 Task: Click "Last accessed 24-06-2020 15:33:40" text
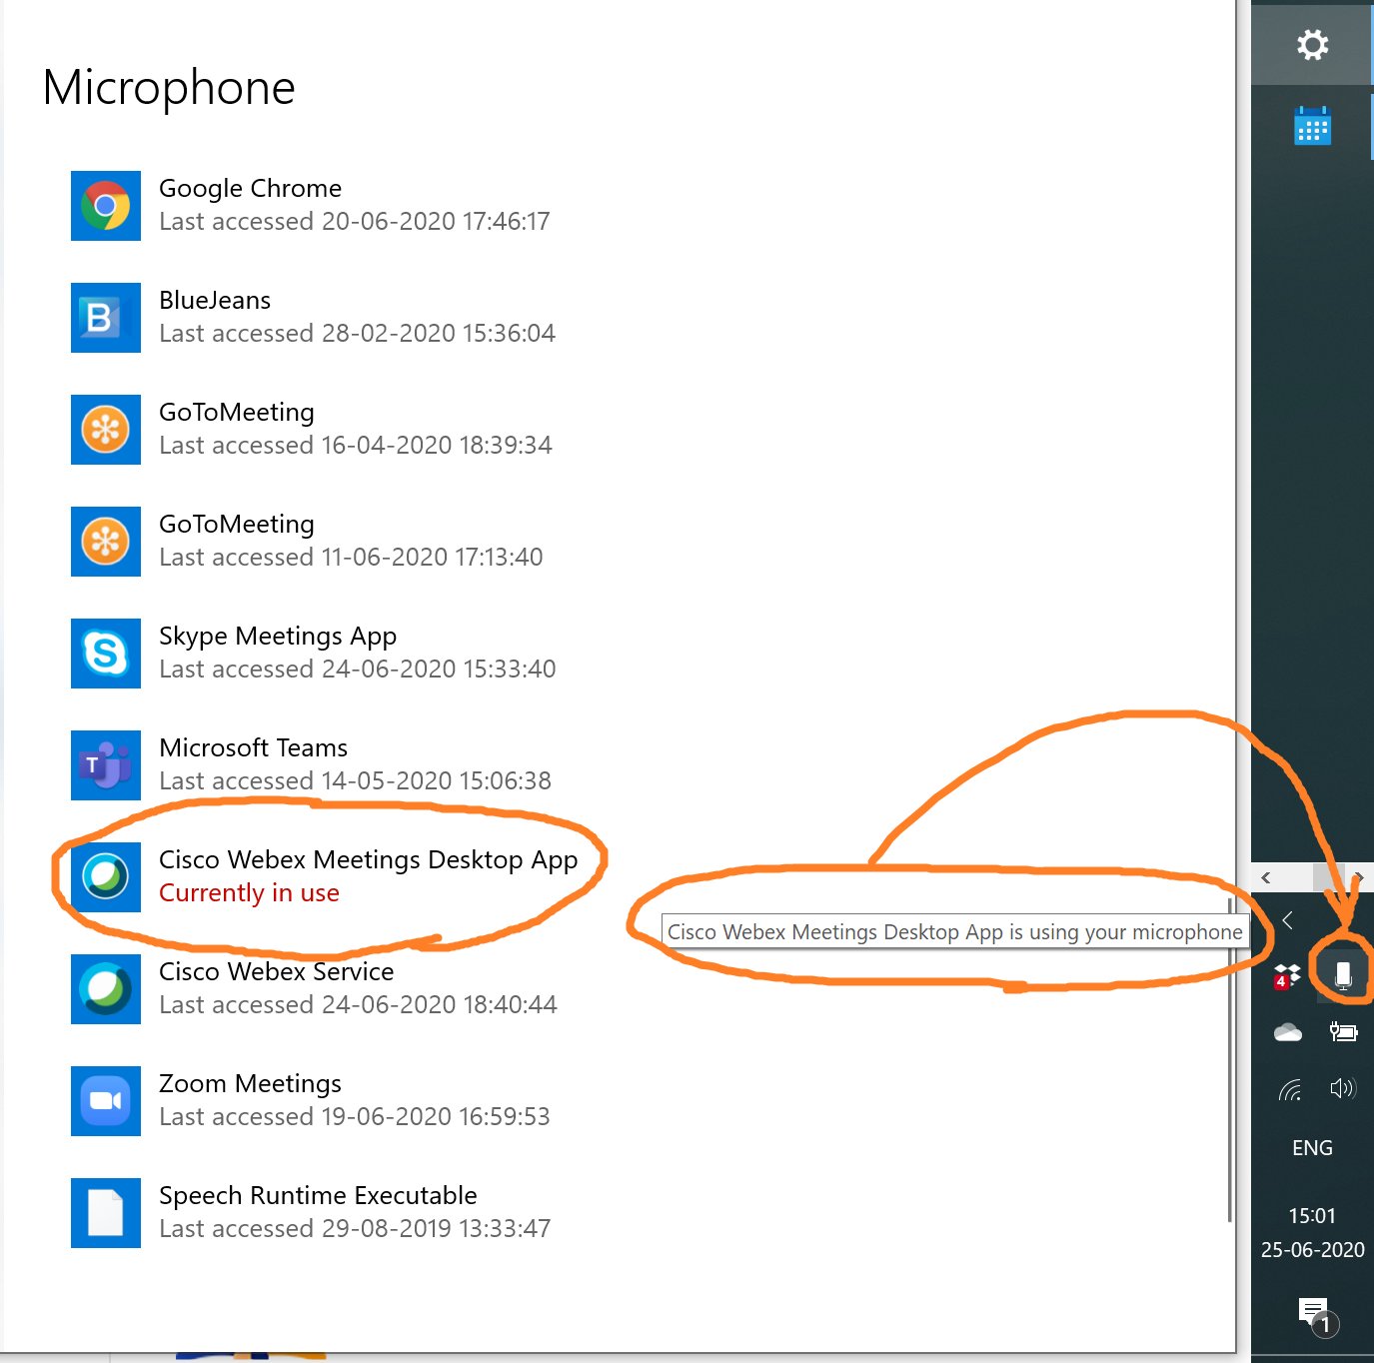click(x=358, y=669)
